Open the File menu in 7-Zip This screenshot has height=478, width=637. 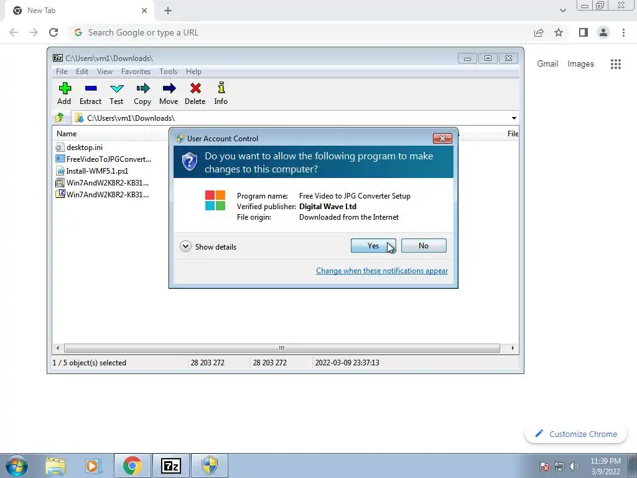[62, 72]
